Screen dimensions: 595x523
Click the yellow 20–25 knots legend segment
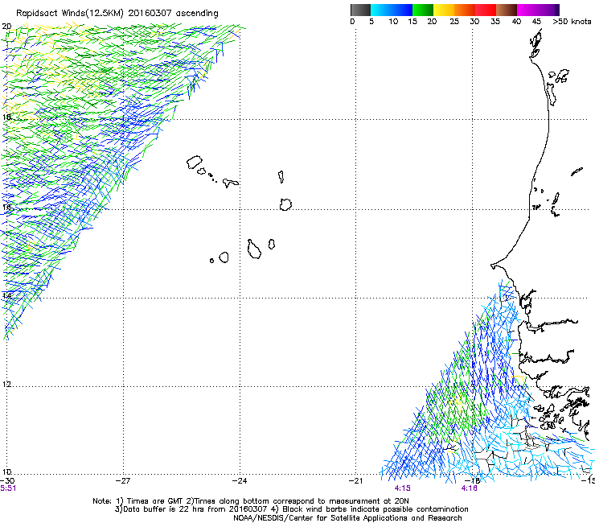click(444, 10)
